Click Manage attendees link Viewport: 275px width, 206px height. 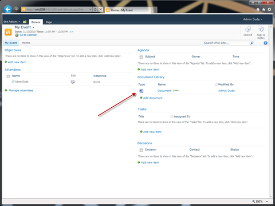coord(21,91)
